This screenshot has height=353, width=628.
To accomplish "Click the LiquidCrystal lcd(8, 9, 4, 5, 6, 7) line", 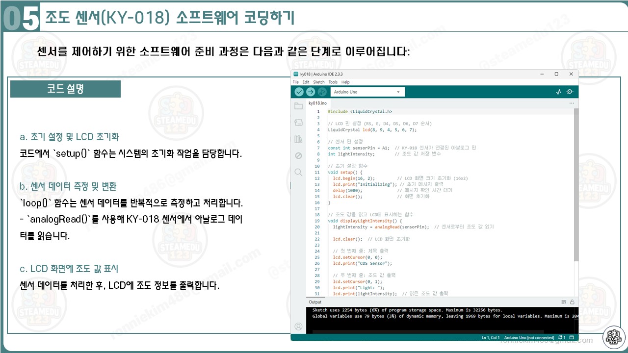I will point(372,130).
